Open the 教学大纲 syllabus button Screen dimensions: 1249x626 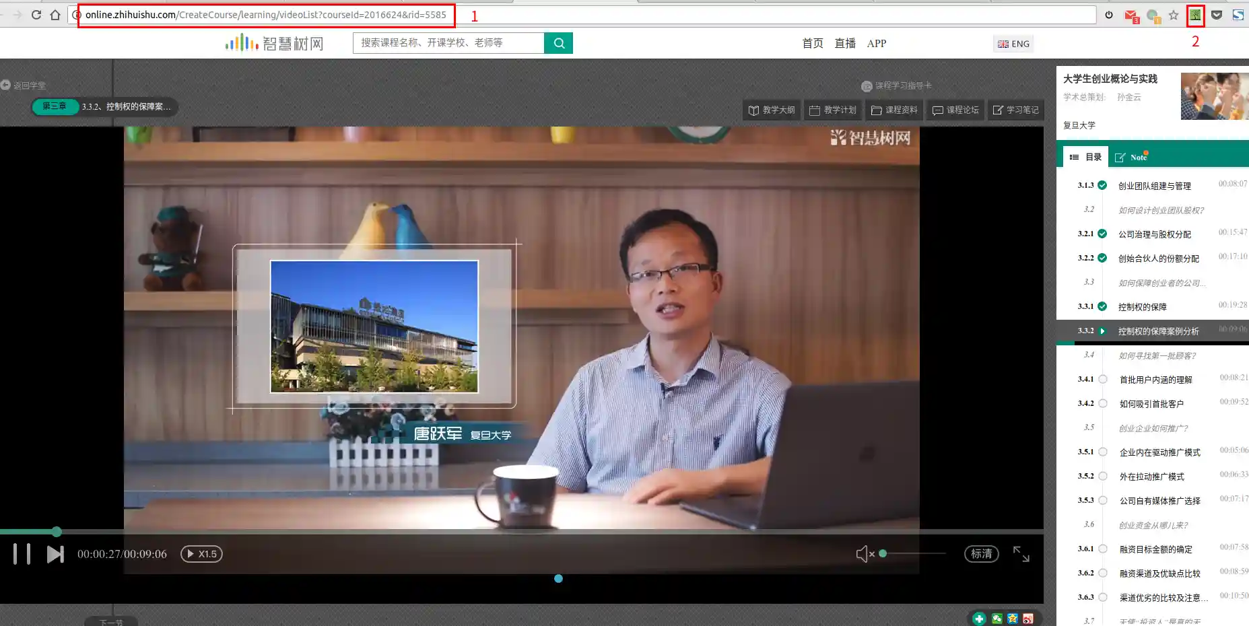[x=772, y=110]
